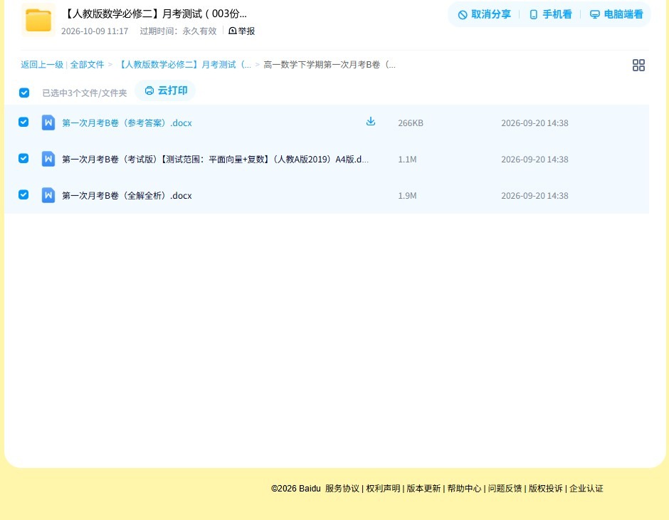Click the 高一数学下学期第一次月考B卷 breadcrumb
Screen dimensions: 669x520
pos(330,65)
